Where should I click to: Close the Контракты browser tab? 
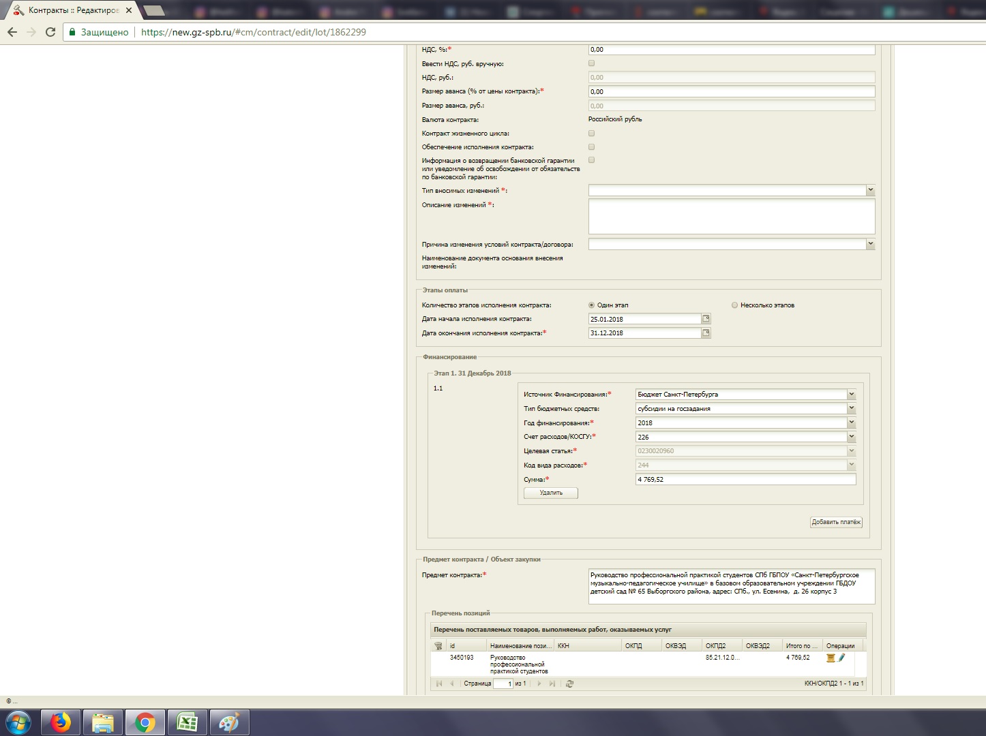[129, 10]
